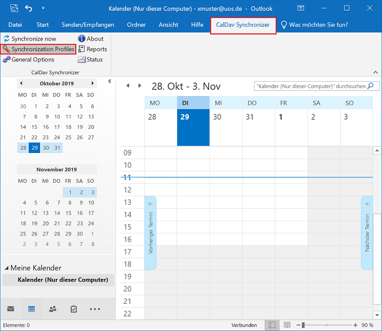Open the Datei tab
This screenshot has height=331, width=382.
[15, 25]
